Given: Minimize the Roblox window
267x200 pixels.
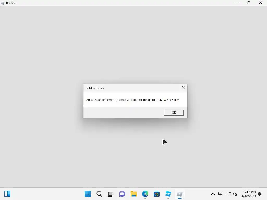Looking at the screenshot, I should point(237,3).
